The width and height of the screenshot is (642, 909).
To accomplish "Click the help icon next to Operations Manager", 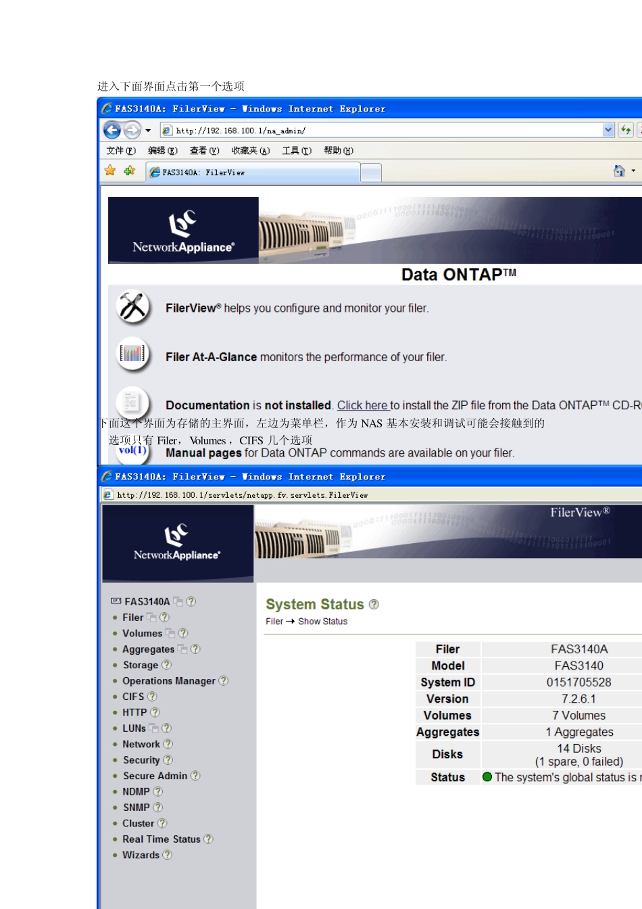I will [224, 681].
